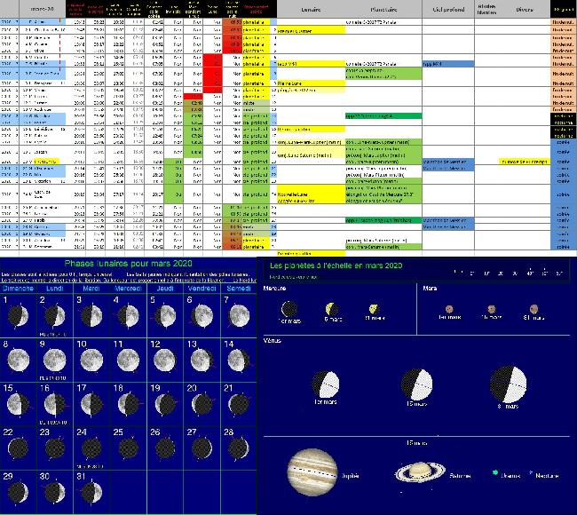Click the 'Phases lunaires pour mars 2020' title
Viewport: 577px width, 515px height.
[x=128, y=263]
